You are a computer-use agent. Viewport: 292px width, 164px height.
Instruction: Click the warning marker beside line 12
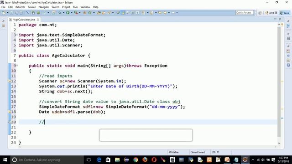(x=10, y=81)
